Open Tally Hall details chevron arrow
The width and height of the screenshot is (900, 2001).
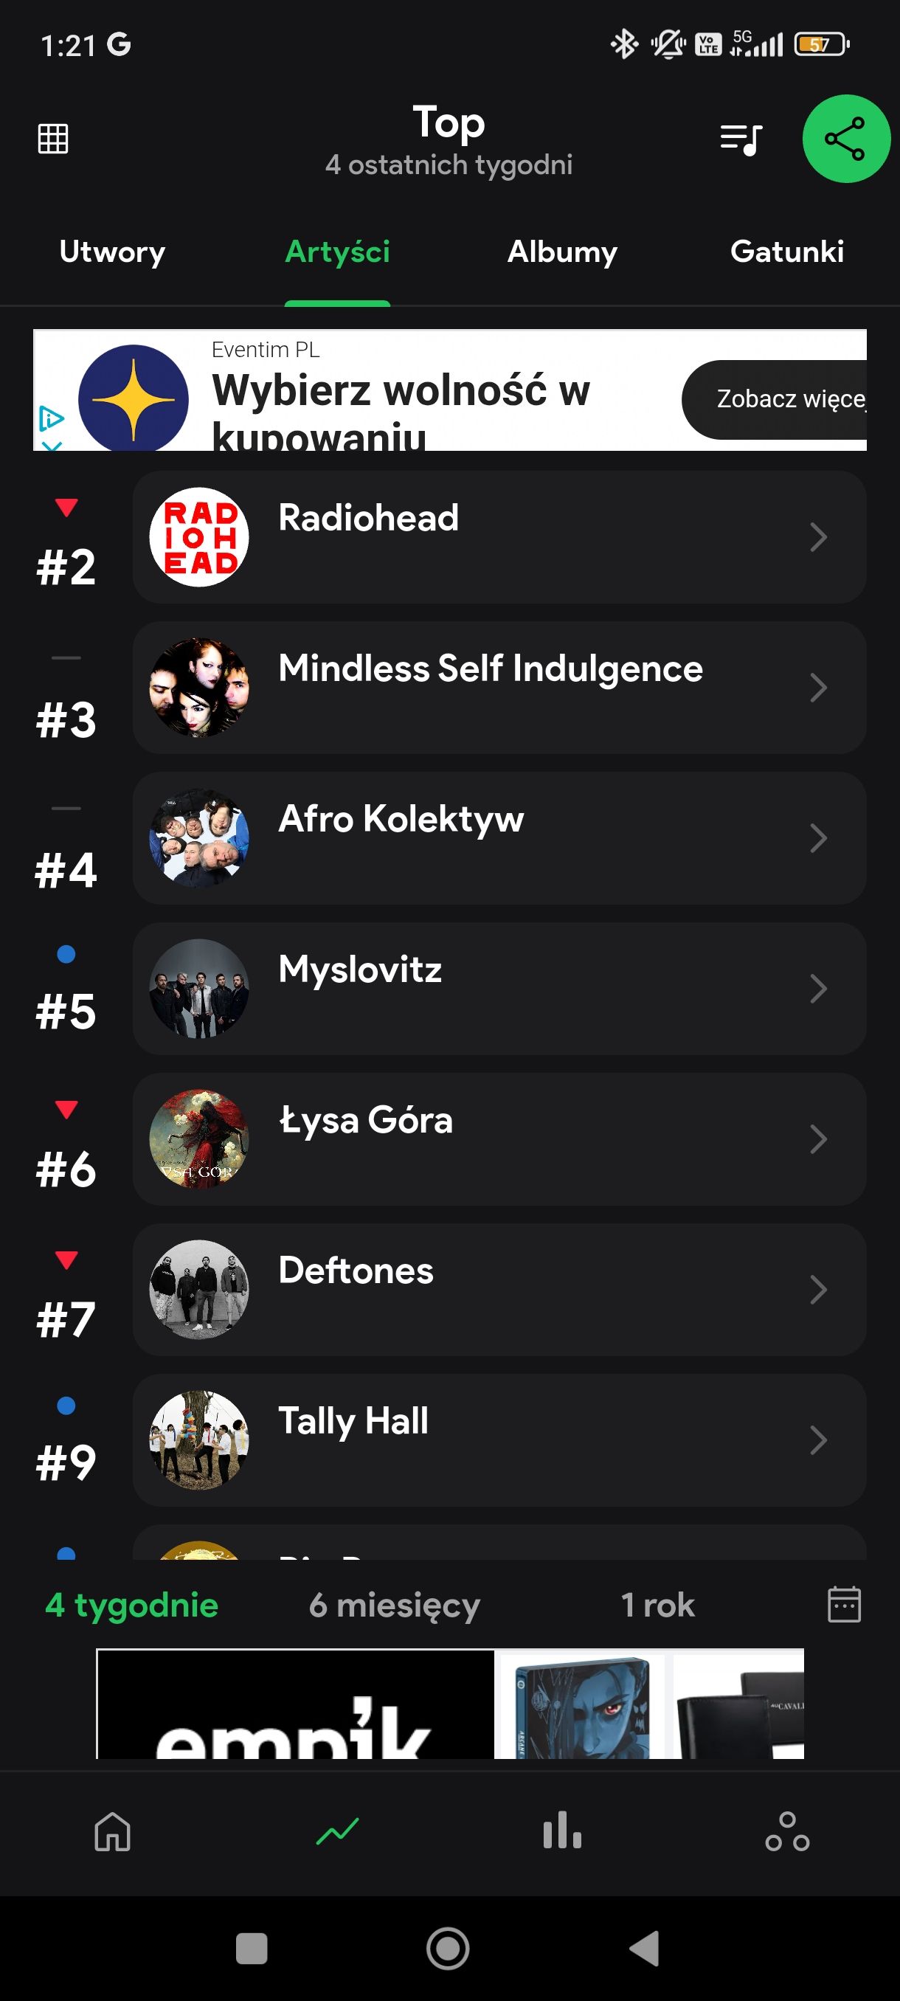(818, 1440)
